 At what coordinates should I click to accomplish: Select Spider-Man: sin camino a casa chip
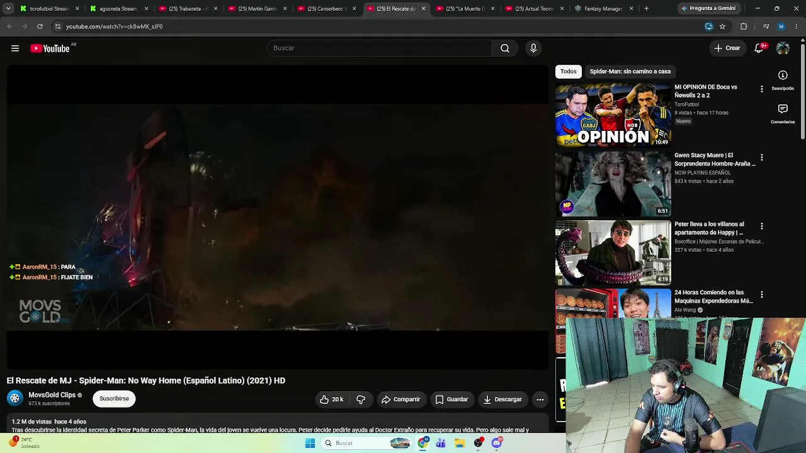pos(630,72)
